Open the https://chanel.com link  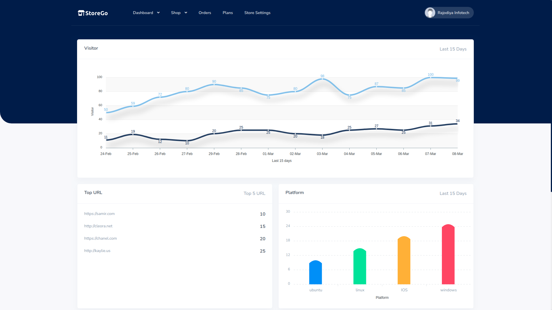coord(100,238)
